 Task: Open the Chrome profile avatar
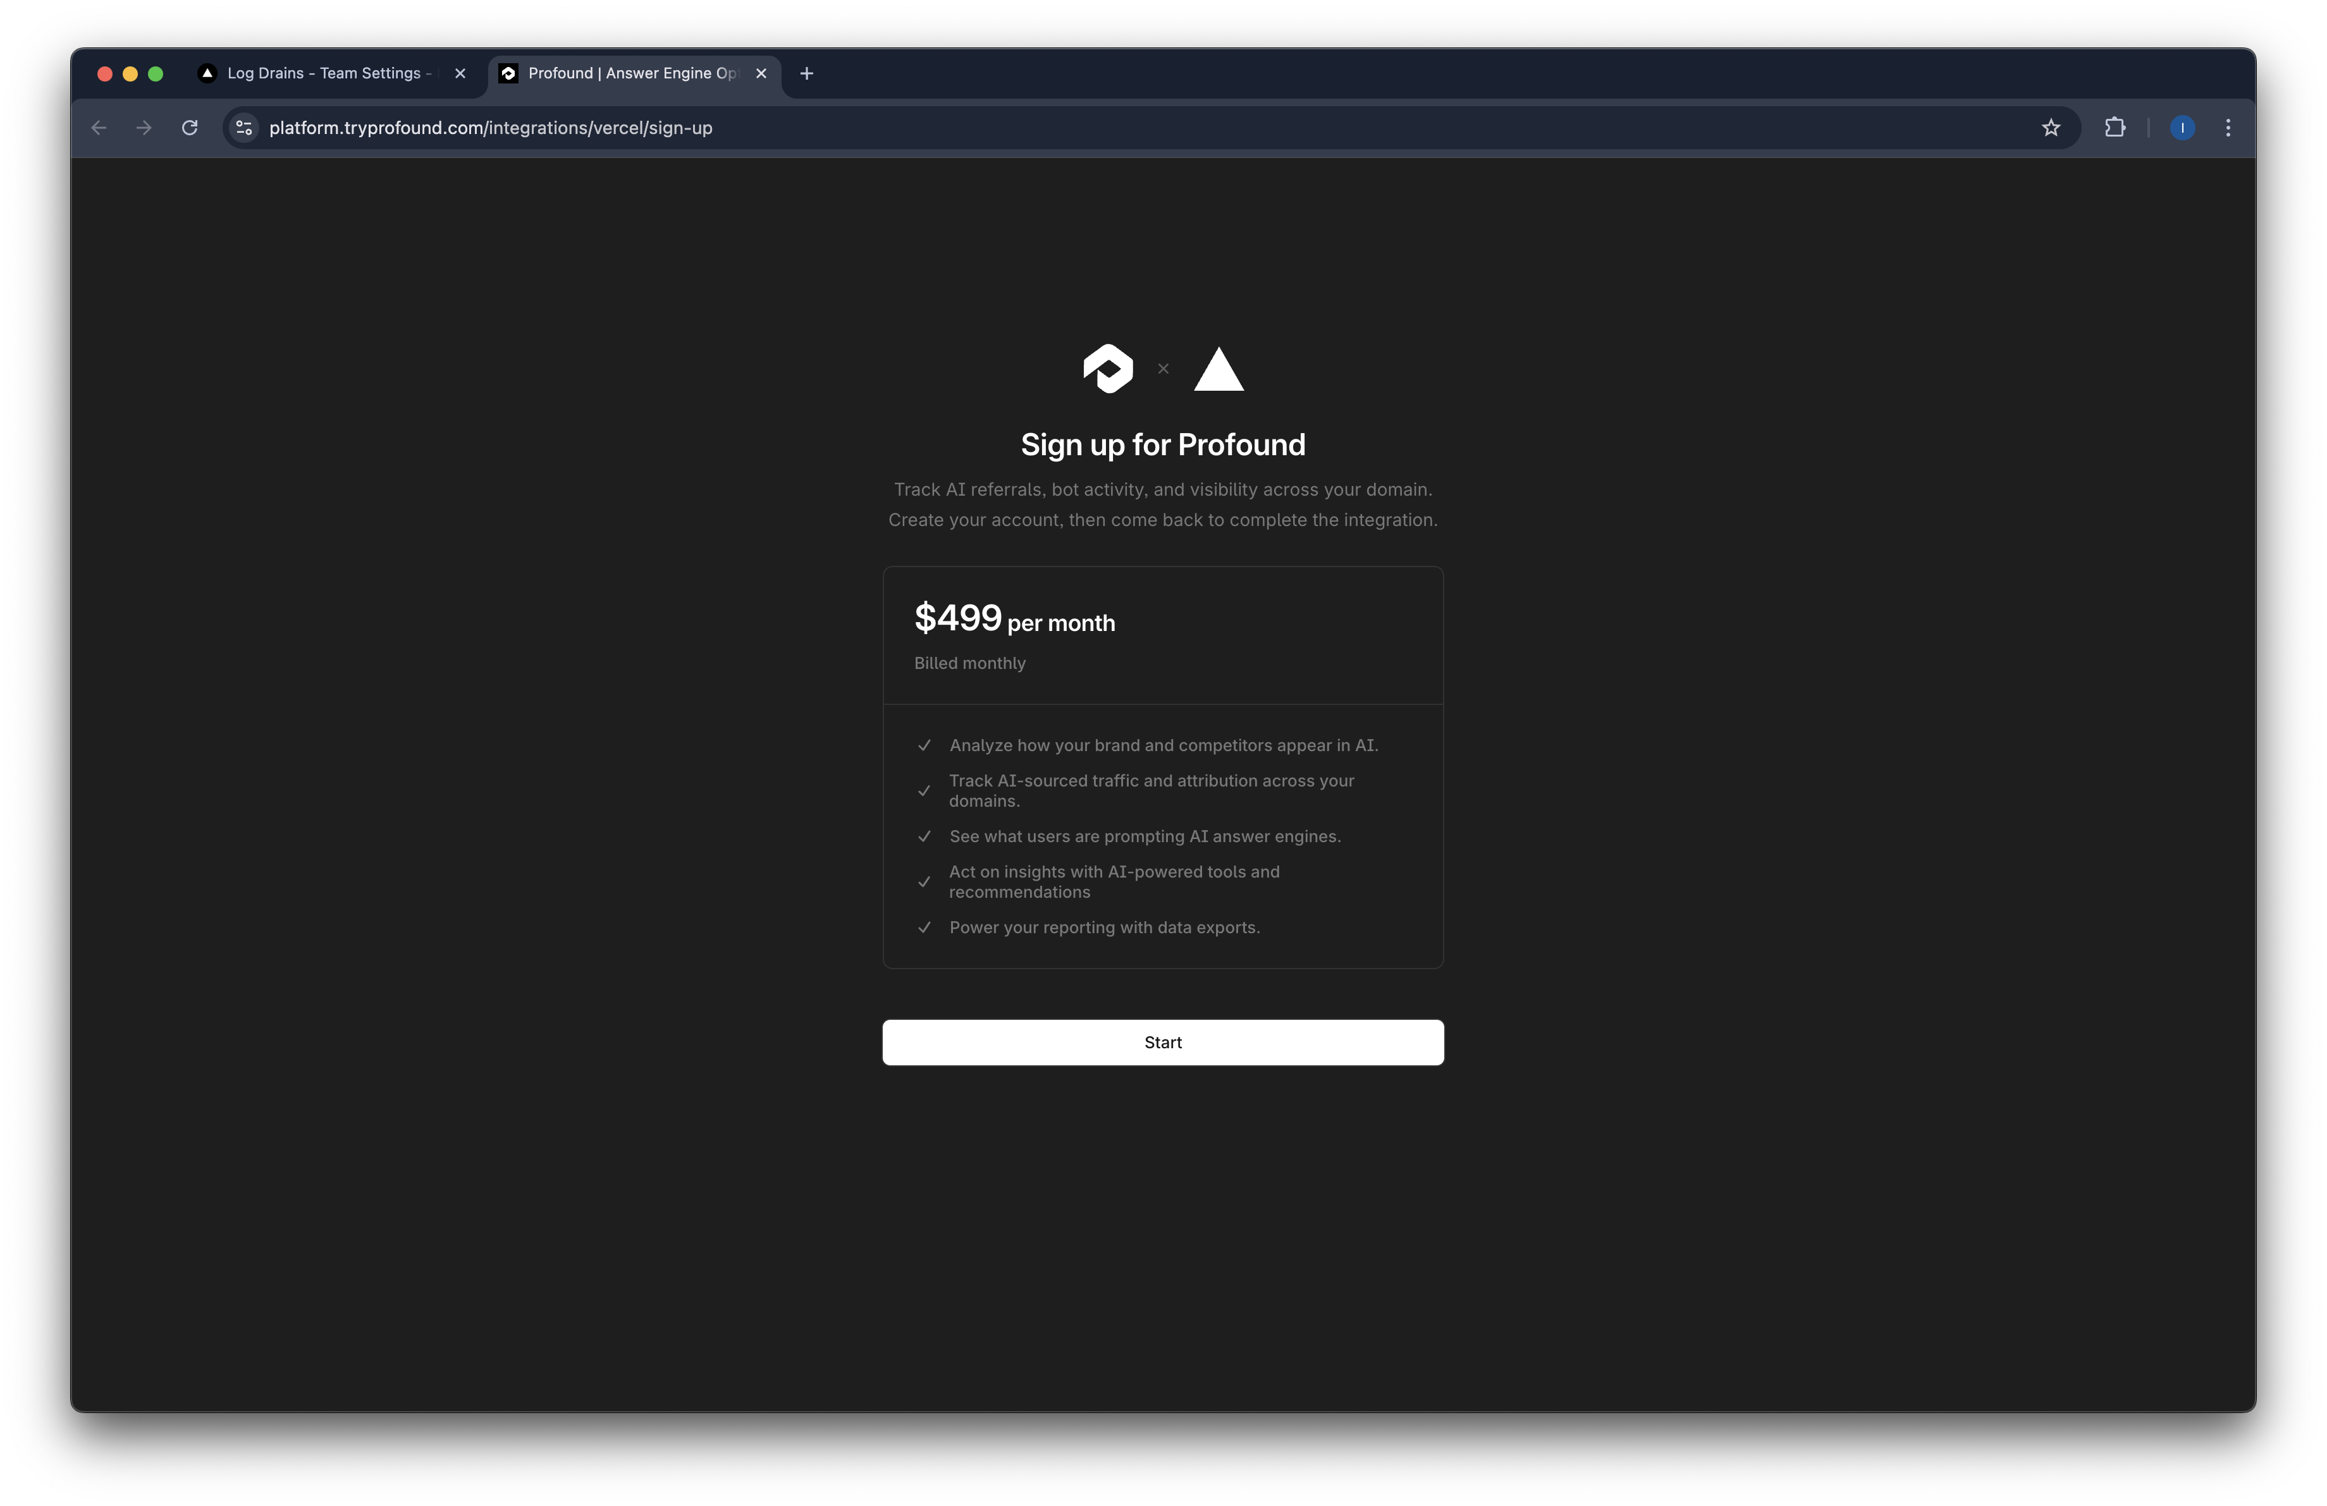coord(2182,128)
